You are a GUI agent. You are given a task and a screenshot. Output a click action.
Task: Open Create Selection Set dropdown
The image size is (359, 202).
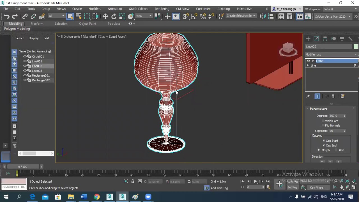pyautogui.click(x=241, y=16)
